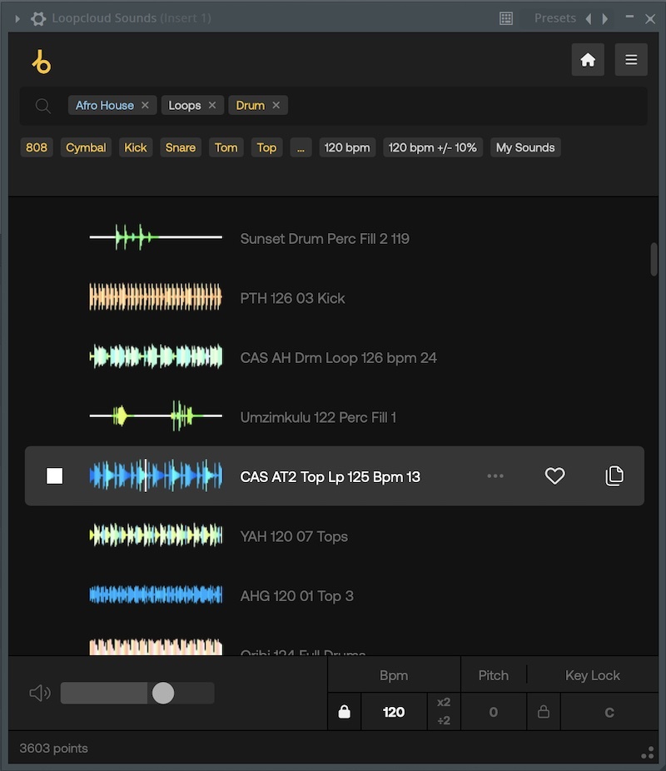Expand more tag suggestions with ellipsis
666x771 pixels.
coord(300,148)
